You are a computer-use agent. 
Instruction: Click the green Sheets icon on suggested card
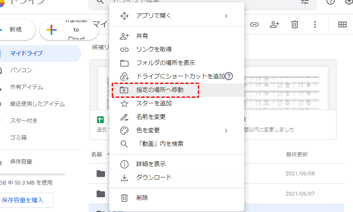(x=100, y=120)
